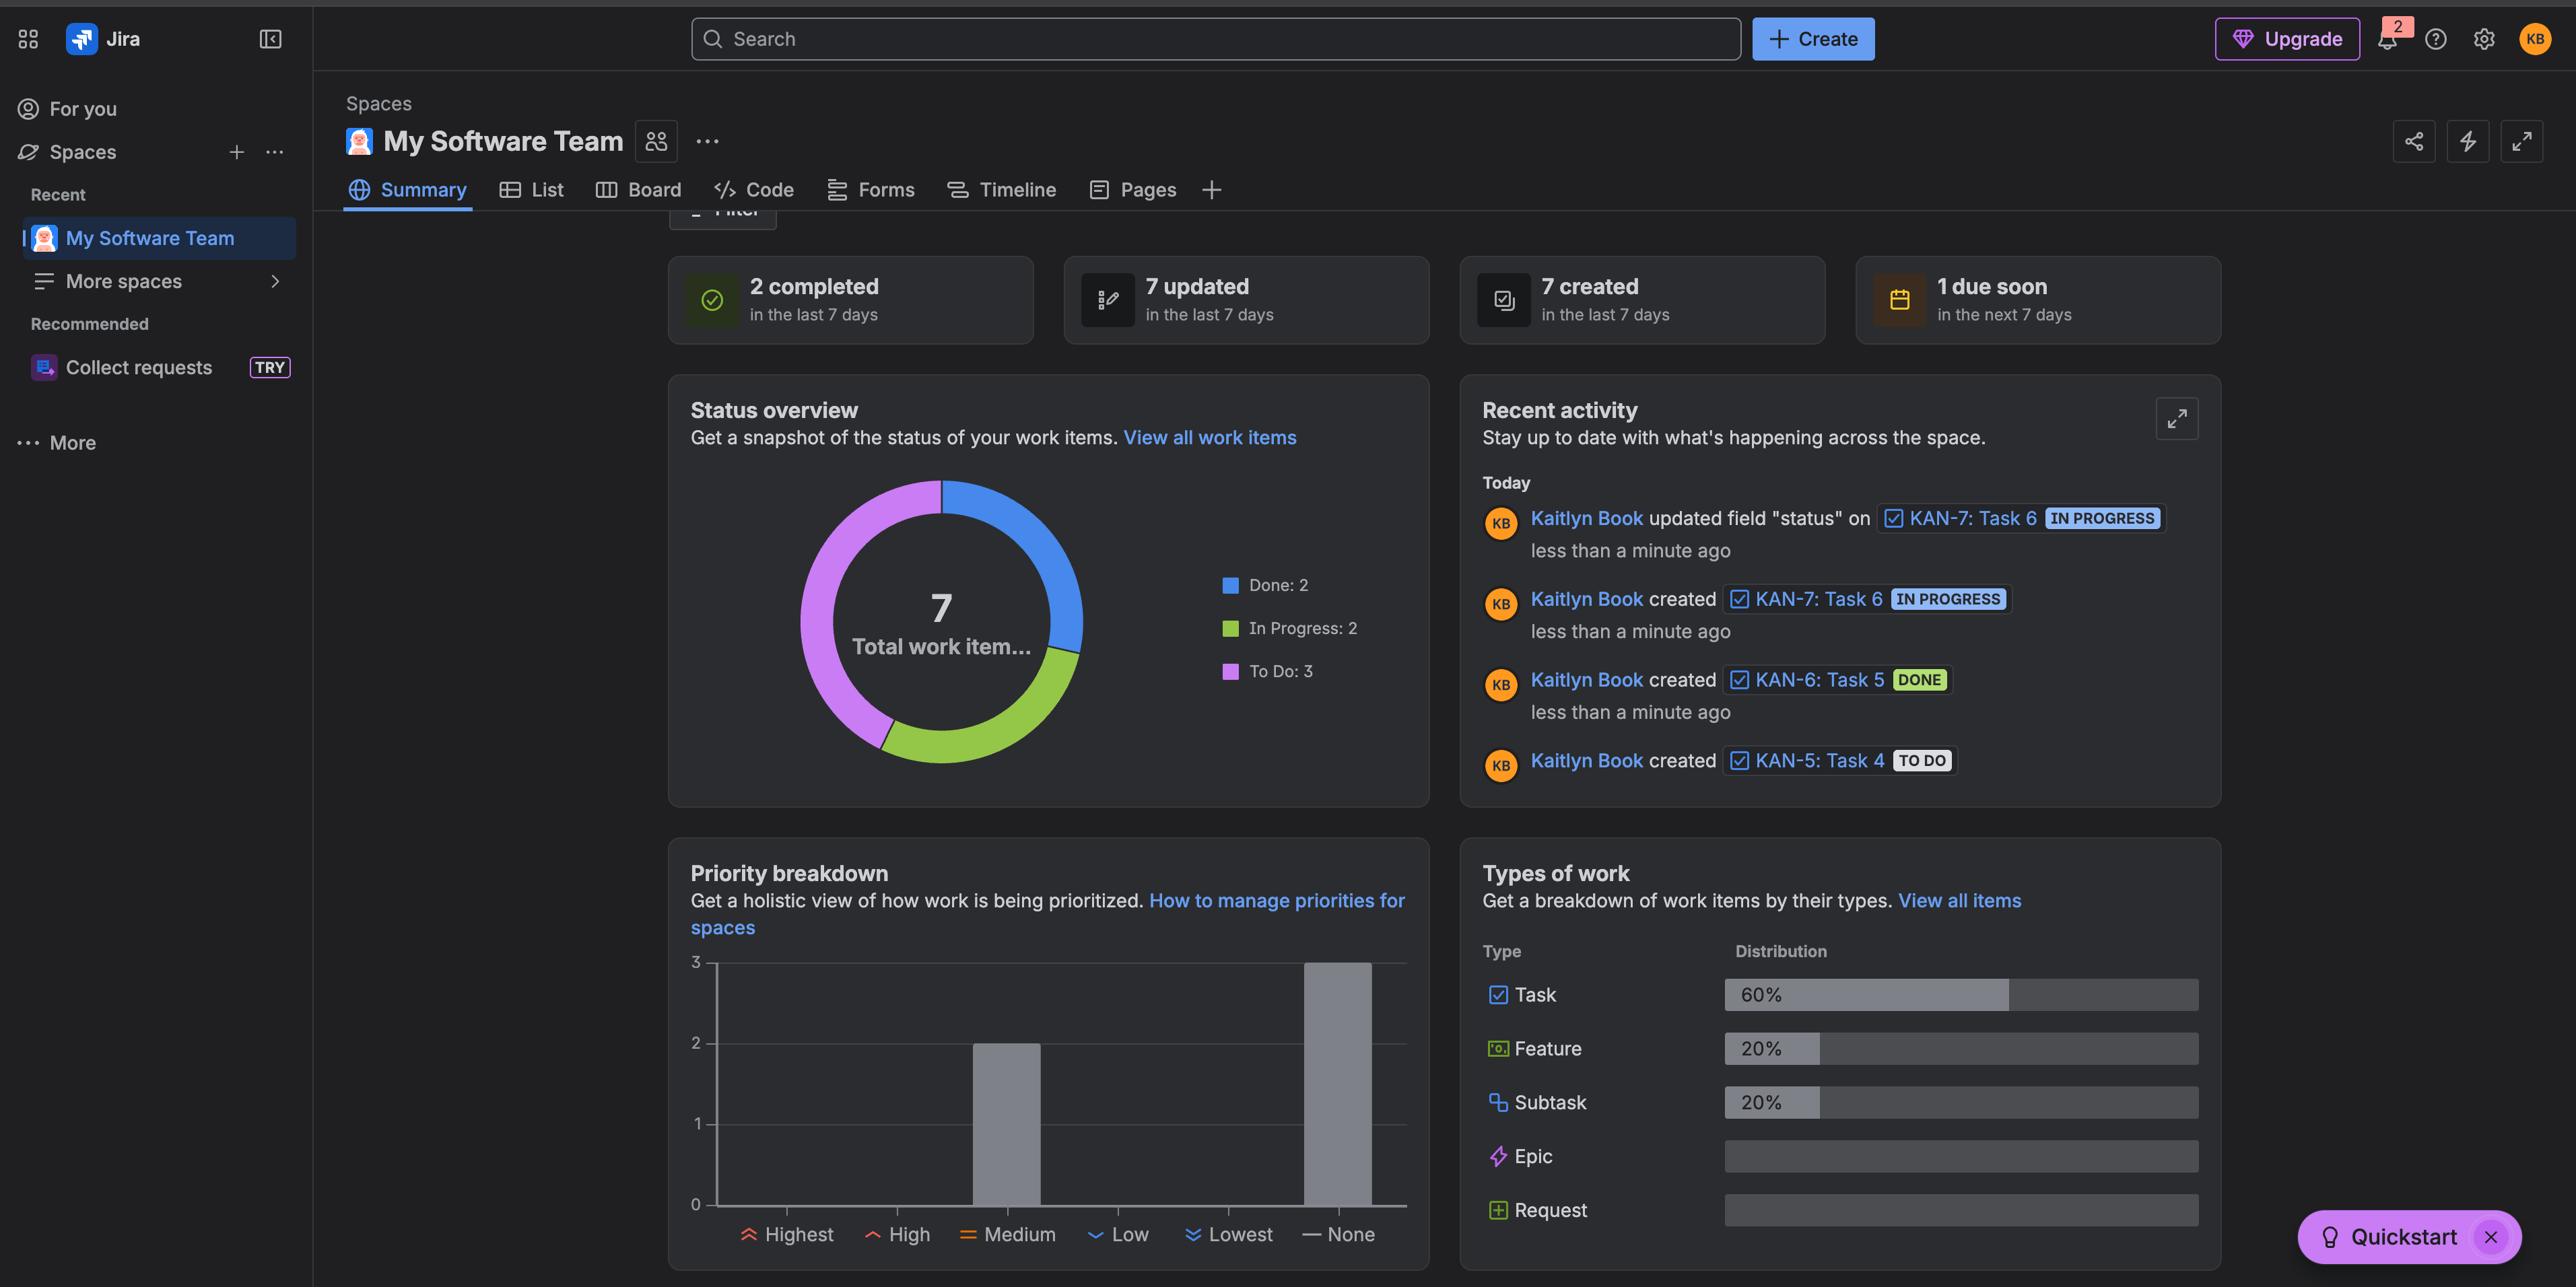Enter full screen with the expand arrows icon

point(2521,141)
